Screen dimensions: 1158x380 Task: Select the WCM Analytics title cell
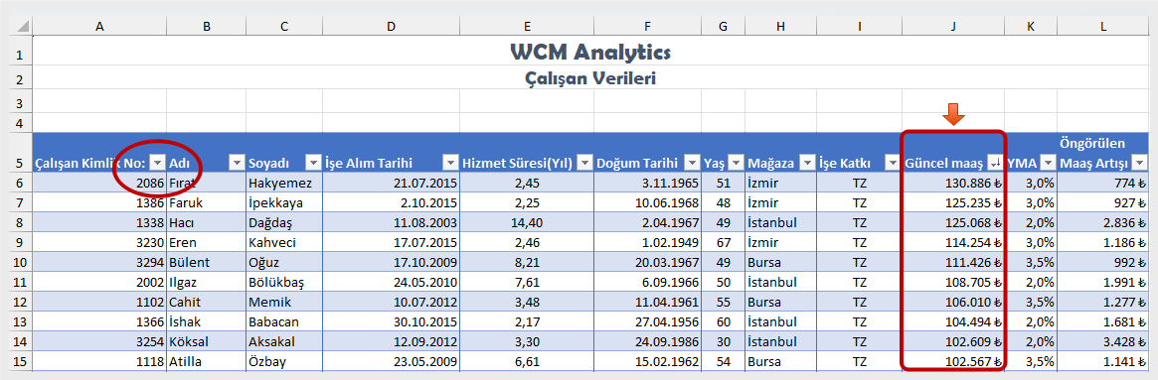590,53
